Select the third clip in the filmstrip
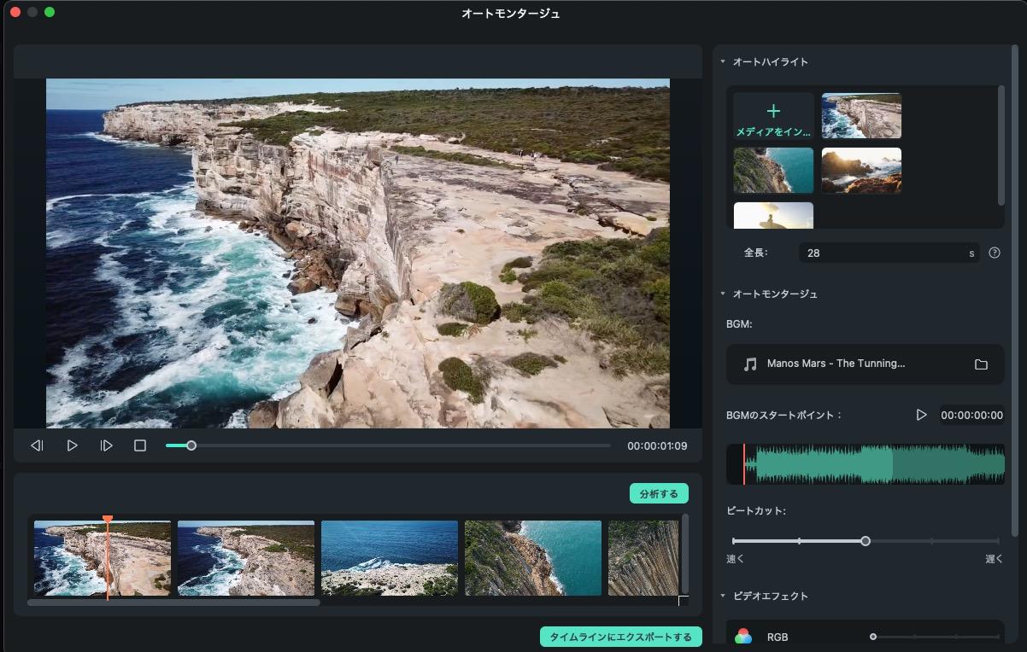Image resolution: width=1027 pixels, height=652 pixels. (389, 558)
